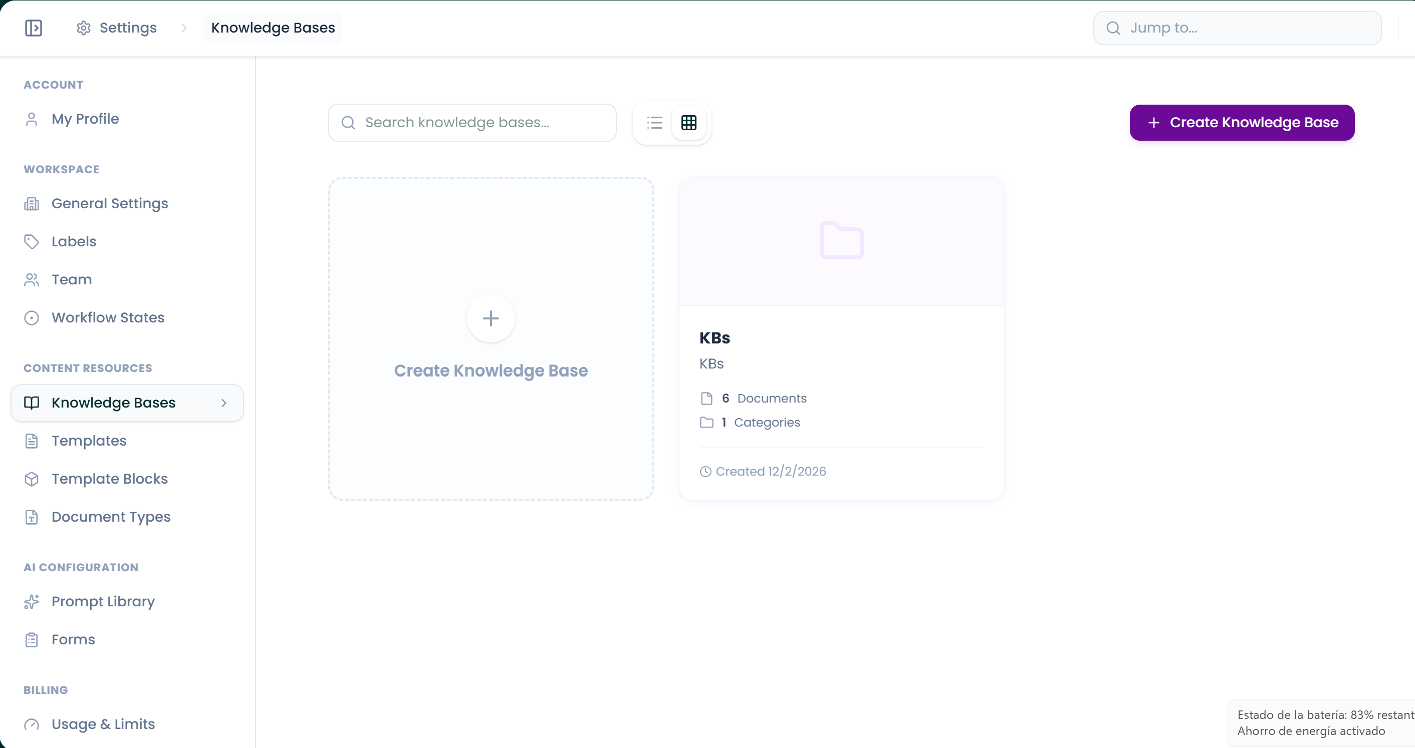This screenshot has height=748, width=1415.
Task: Select the My Profile user icon
Action: tap(32, 119)
